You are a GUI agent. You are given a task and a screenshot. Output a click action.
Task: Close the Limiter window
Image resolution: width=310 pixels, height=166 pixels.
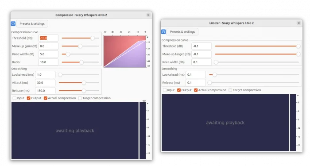pos(299,23)
